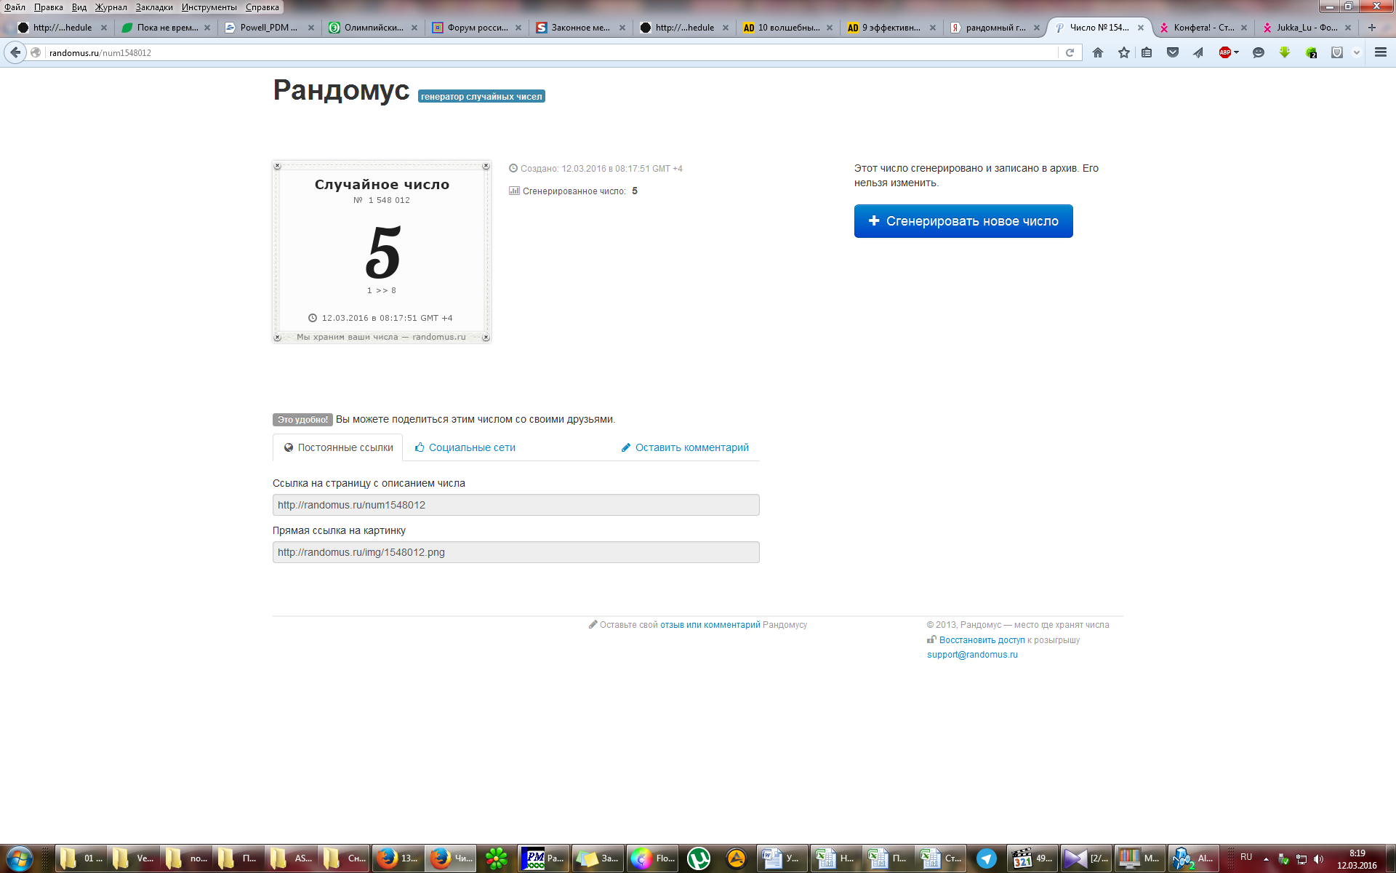Open the bookmarks list icon

[1147, 52]
